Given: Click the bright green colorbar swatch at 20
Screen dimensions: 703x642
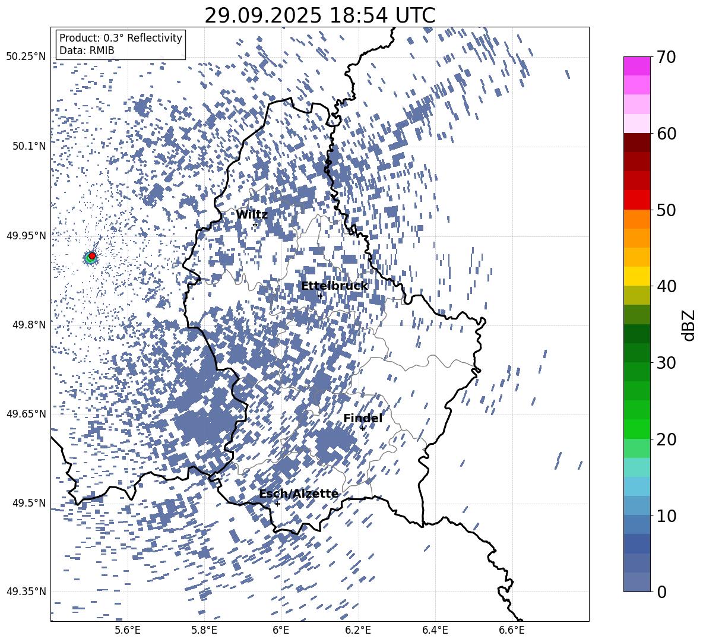Looking at the screenshot, I should 636,429.
